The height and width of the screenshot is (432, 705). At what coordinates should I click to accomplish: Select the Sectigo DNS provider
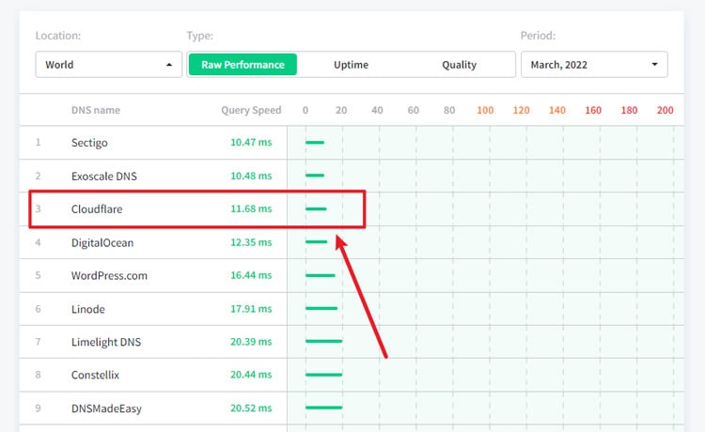coord(89,143)
